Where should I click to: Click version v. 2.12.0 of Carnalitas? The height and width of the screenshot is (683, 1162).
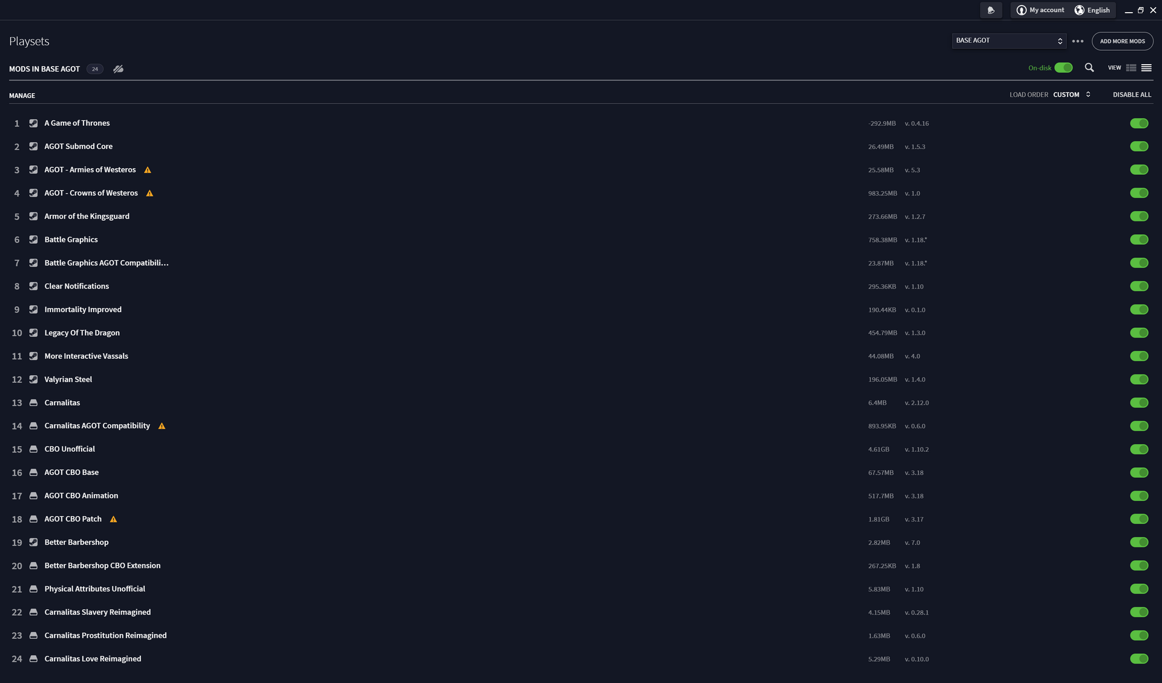(x=917, y=403)
